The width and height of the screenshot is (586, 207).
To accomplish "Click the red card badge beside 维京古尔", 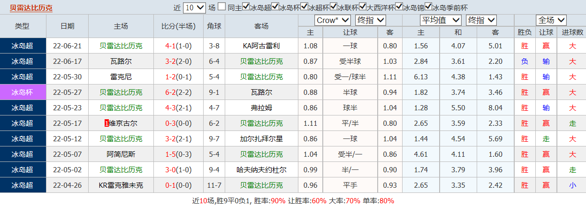I will (107, 123).
